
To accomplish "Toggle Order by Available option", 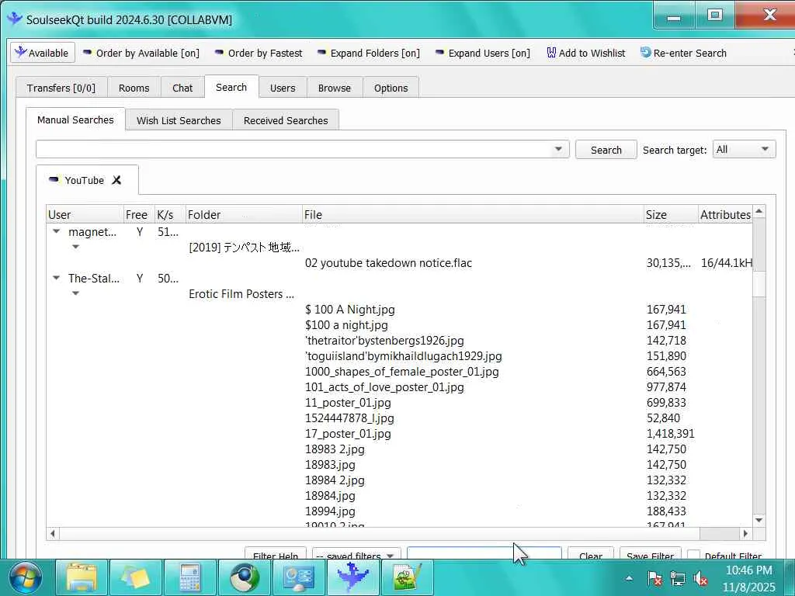I will pos(141,54).
